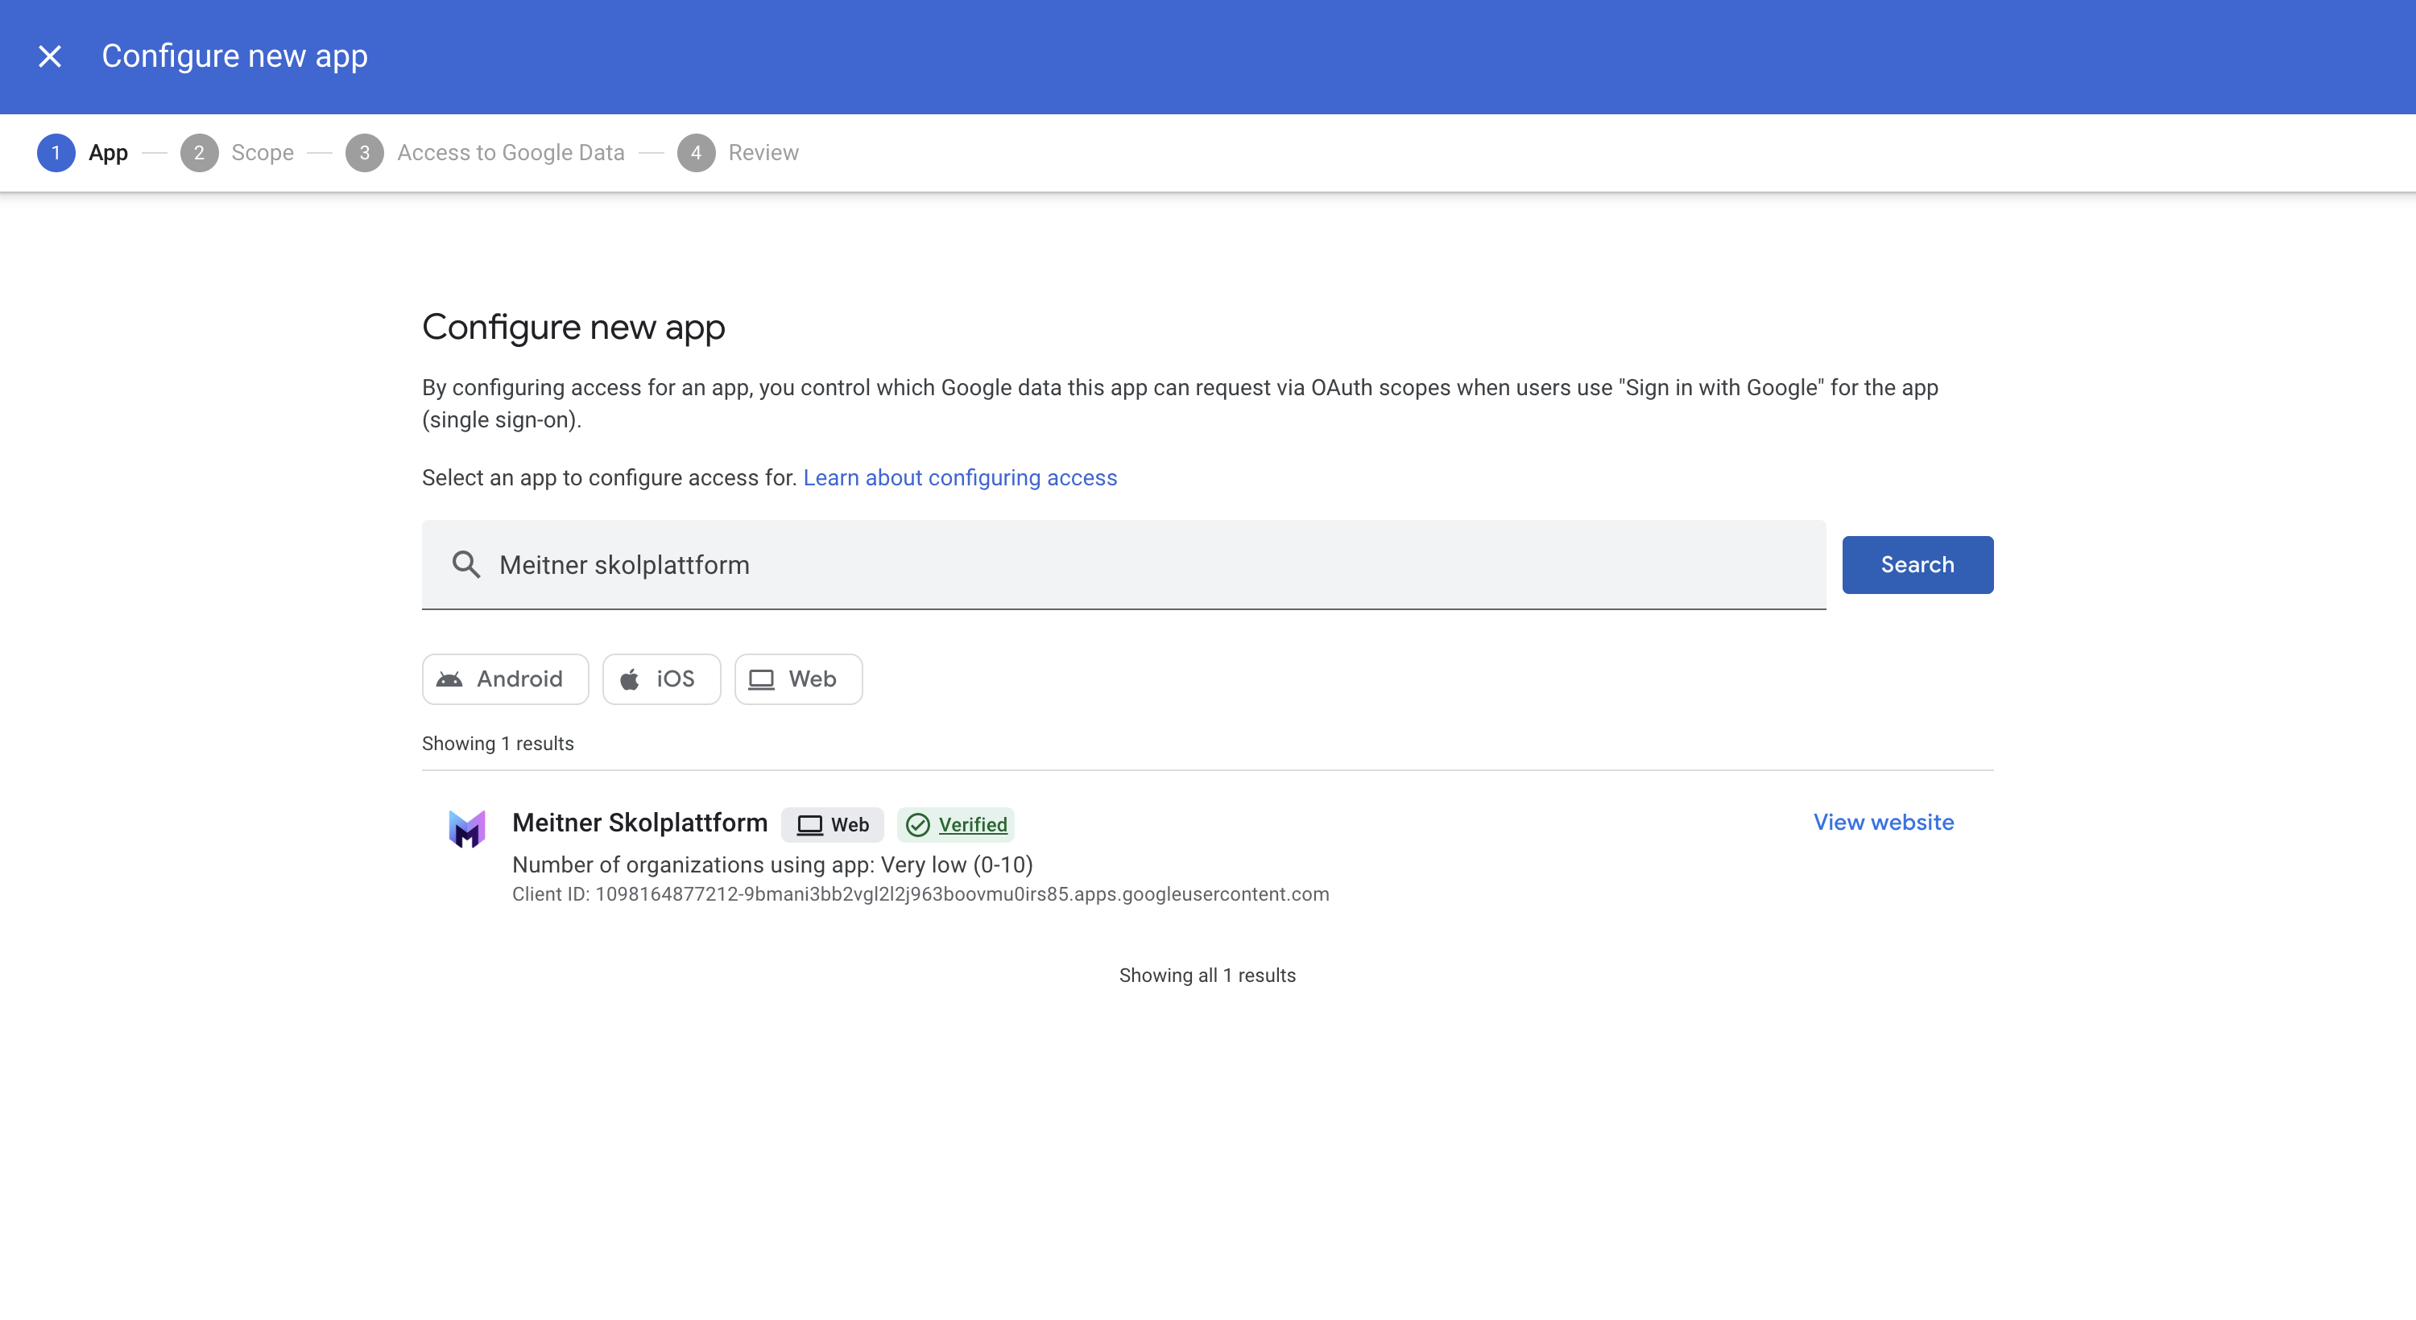
Task: Click the step 1 circle for App
Action: (x=56, y=153)
